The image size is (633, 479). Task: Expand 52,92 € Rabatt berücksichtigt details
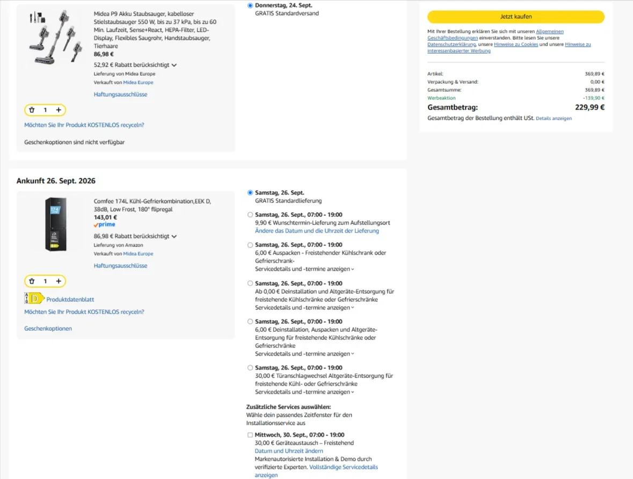(x=135, y=65)
